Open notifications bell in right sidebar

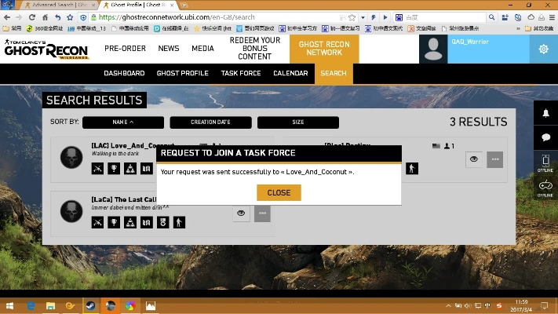click(545, 113)
